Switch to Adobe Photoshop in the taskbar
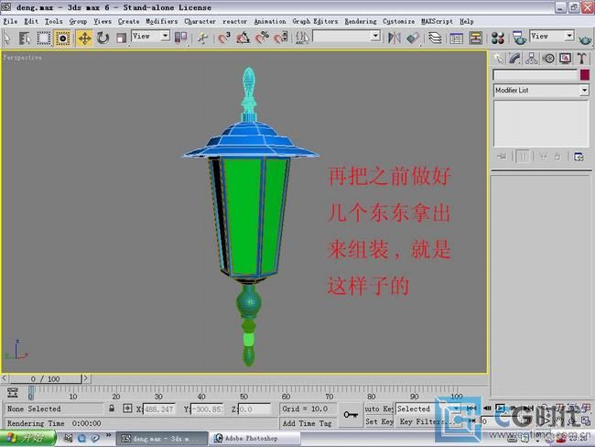The height and width of the screenshot is (447, 595). pyautogui.click(x=255, y=438)
